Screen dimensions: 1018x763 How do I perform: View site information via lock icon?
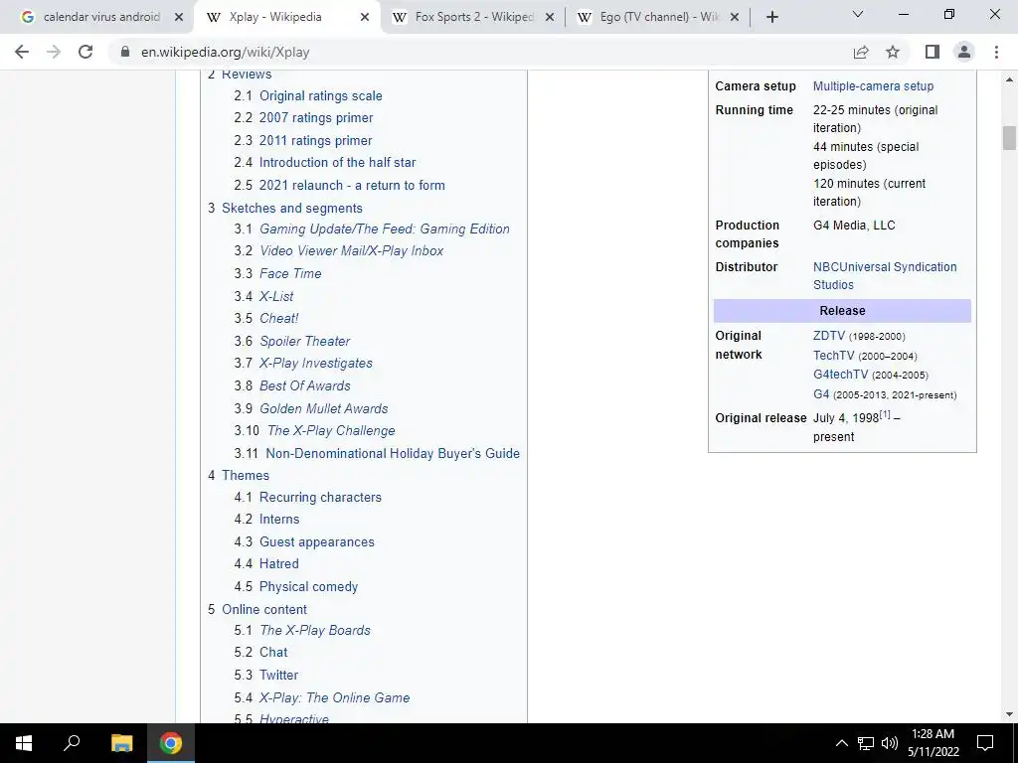point(125,52)
